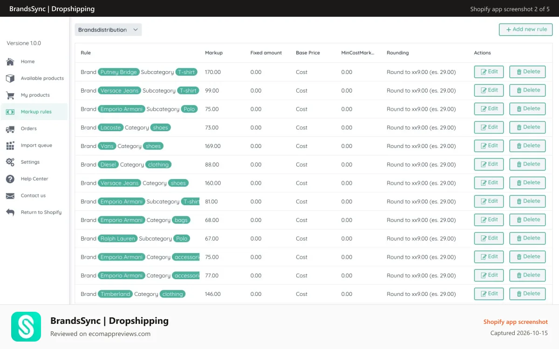Click the Contact us envelope icon
This screenshot has width=559, height=349.
[10, 195]
